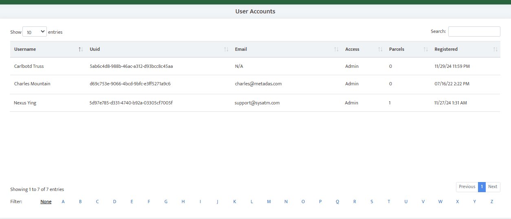Open the Show entries dropdown

coord(35,32)
